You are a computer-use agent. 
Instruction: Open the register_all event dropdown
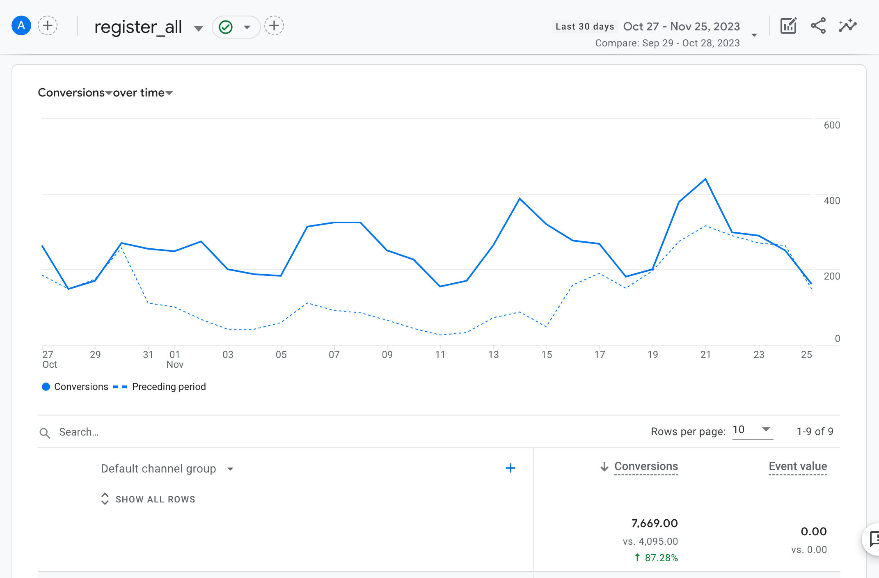(199, 28)
